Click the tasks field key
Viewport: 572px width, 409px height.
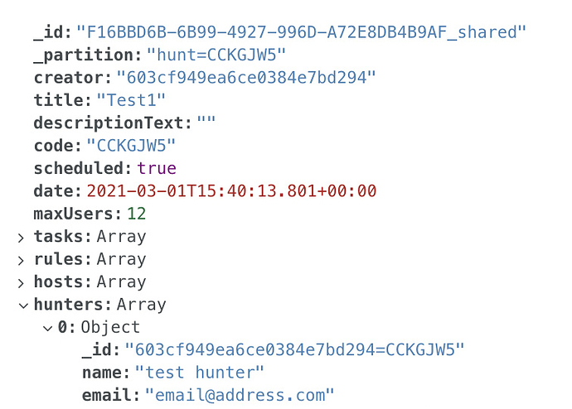(59, 238)
